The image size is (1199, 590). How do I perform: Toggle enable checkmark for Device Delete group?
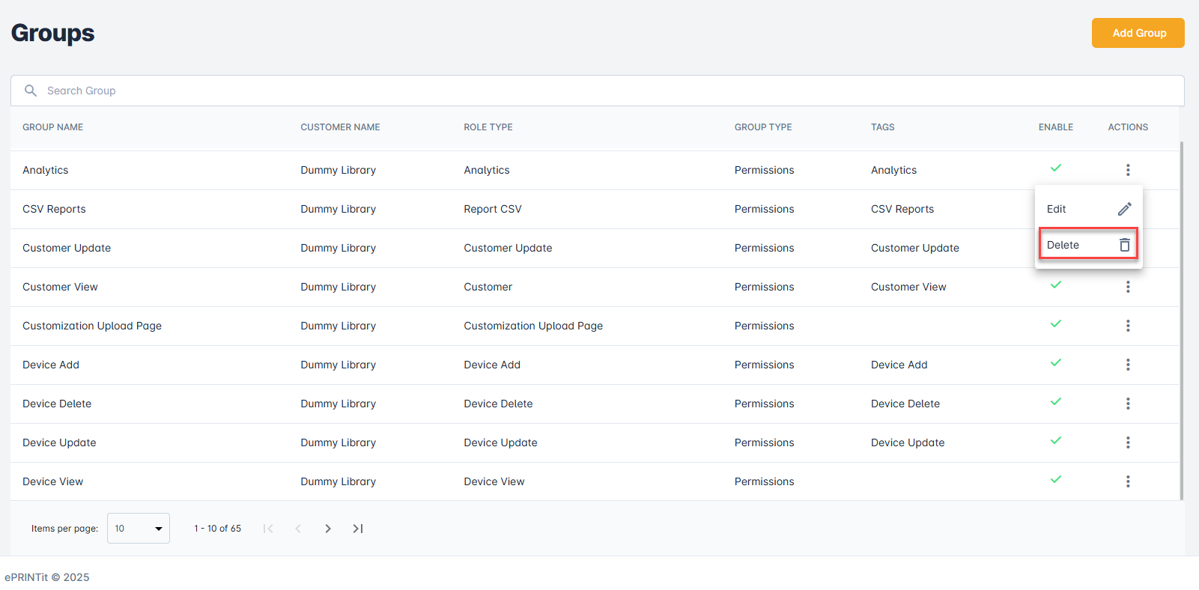1055,402
